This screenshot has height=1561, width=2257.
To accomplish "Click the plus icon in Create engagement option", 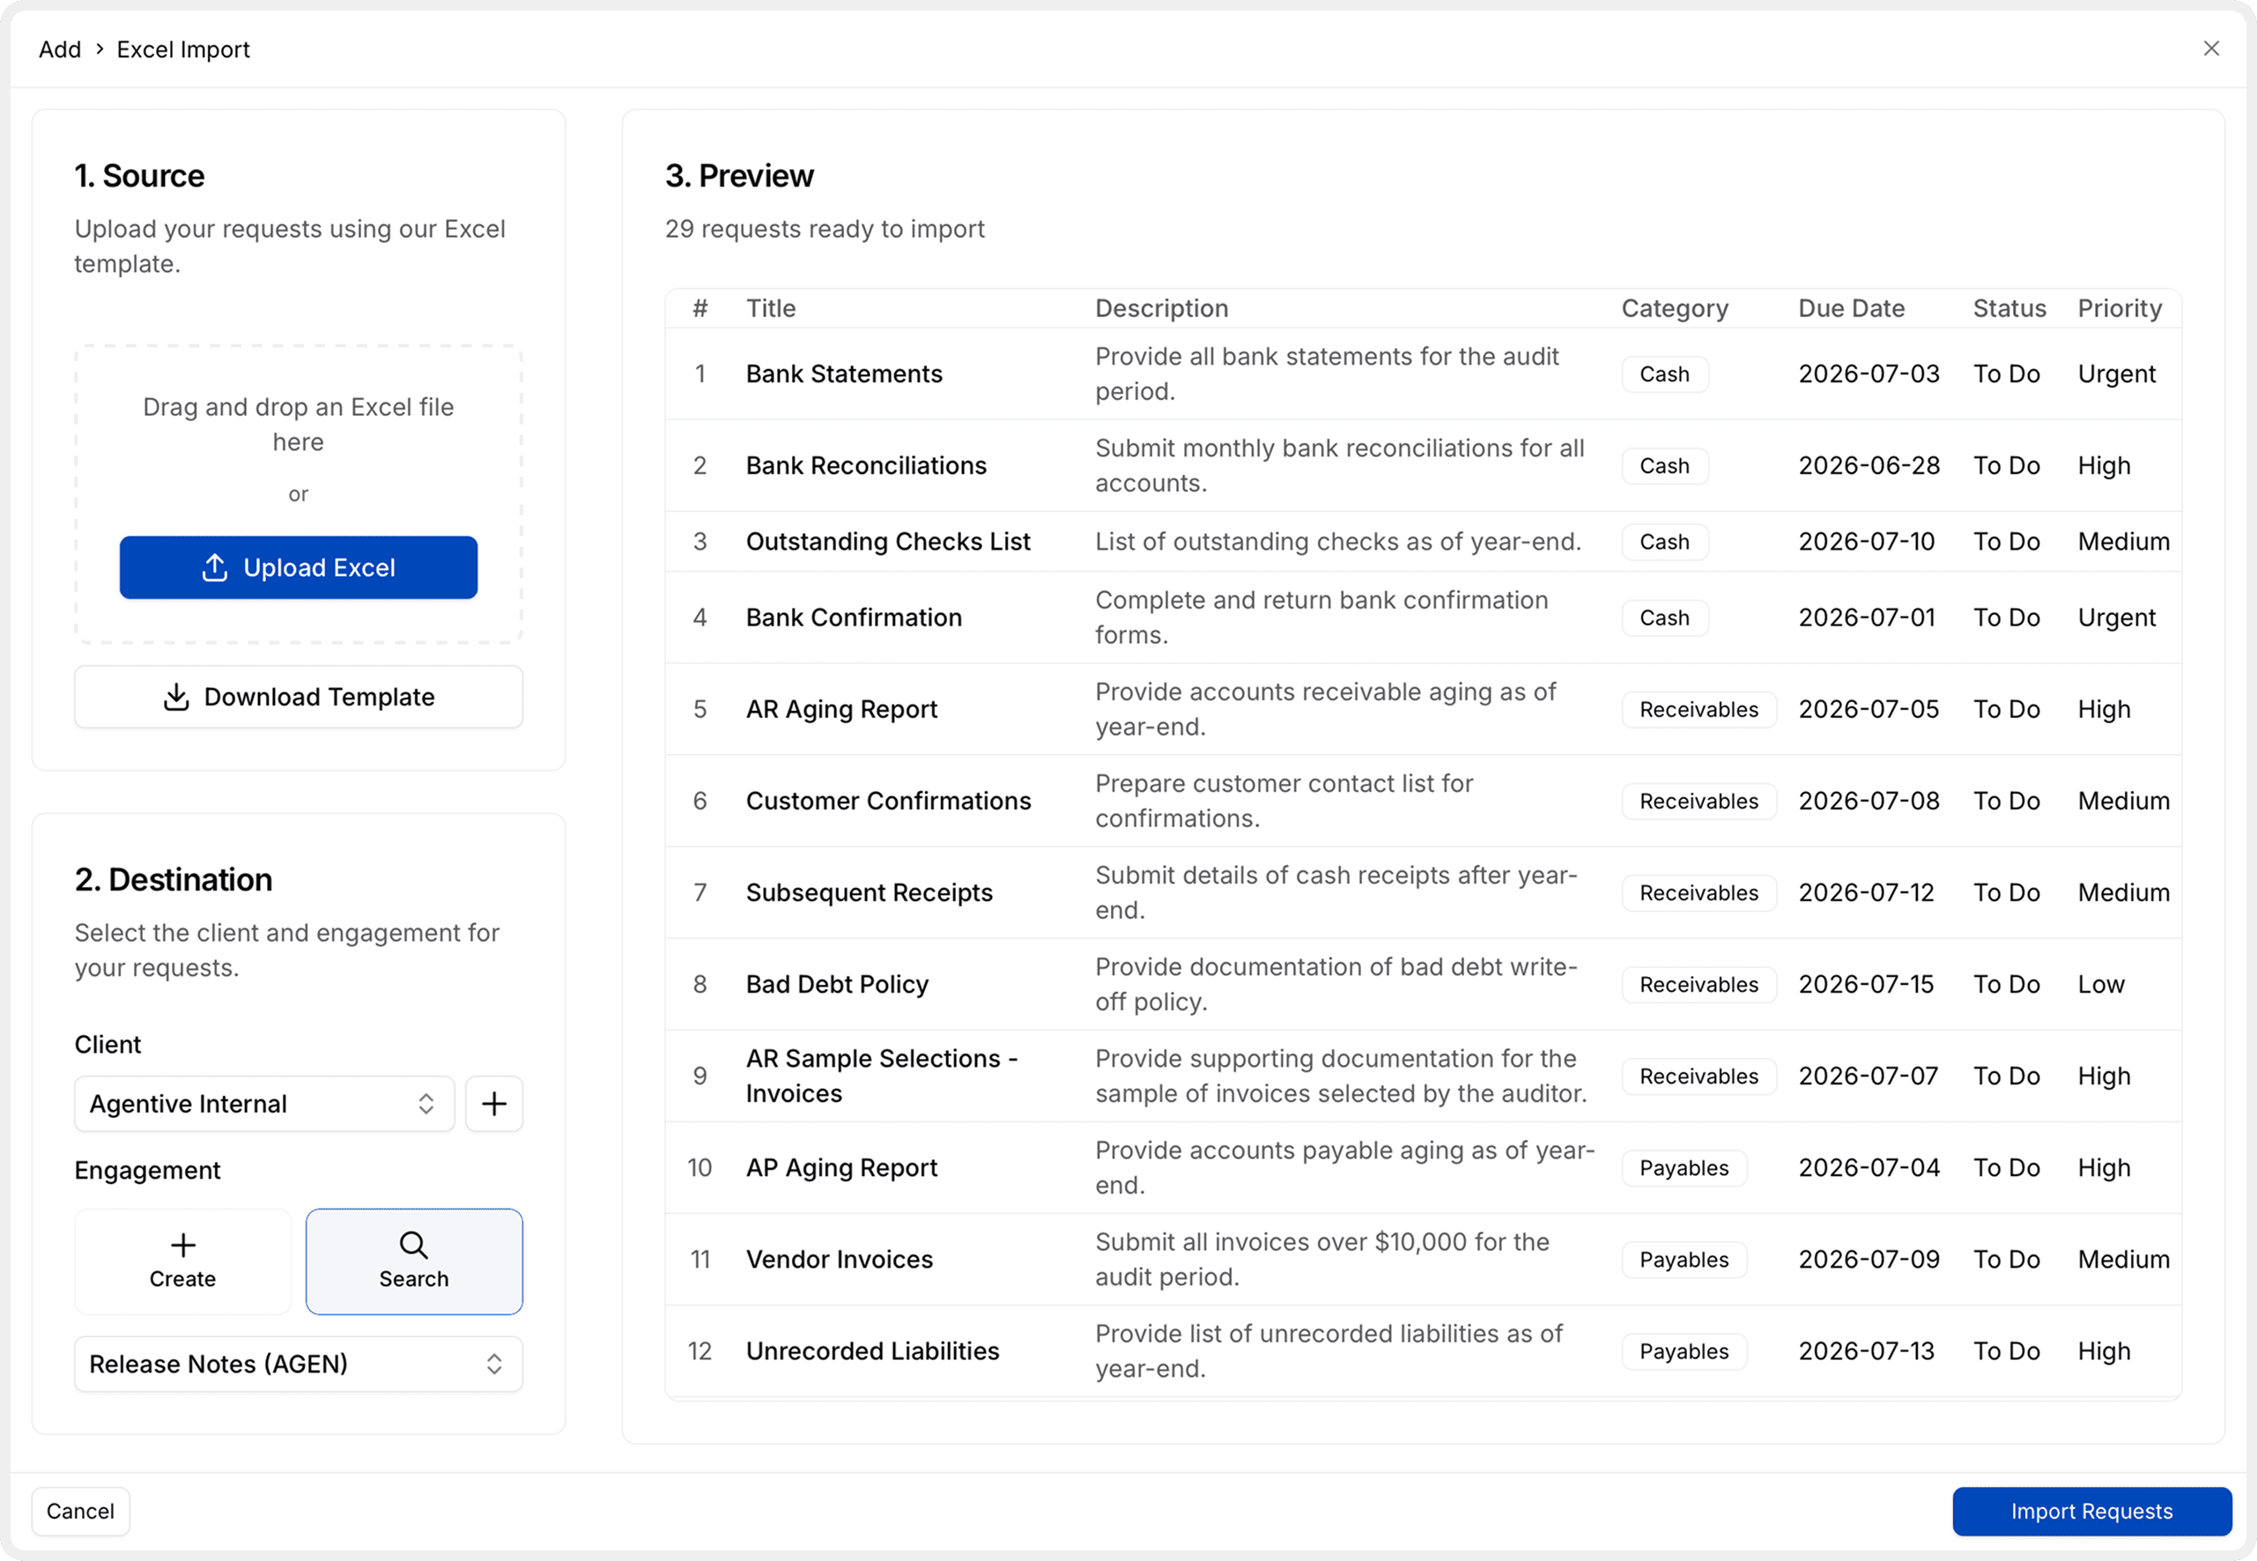I will (x=183, y=1245).
